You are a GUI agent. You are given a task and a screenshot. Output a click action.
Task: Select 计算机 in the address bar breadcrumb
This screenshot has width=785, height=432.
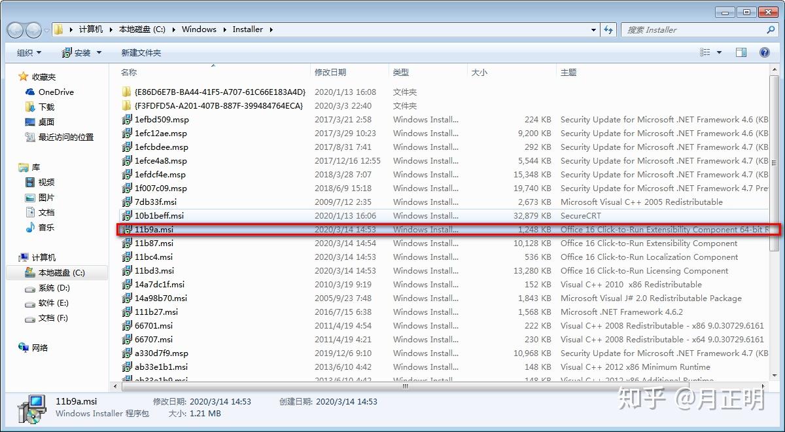[x=90, y=29]
